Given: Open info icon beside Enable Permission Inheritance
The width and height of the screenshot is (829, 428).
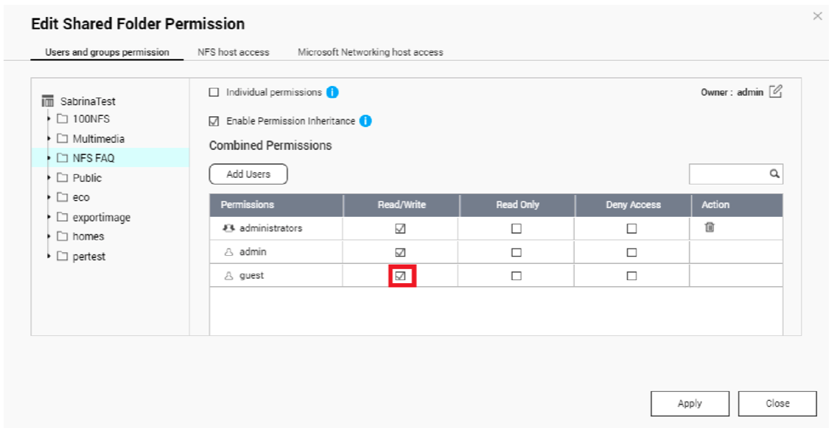Looking at the screenshot, I should (365, 121).
